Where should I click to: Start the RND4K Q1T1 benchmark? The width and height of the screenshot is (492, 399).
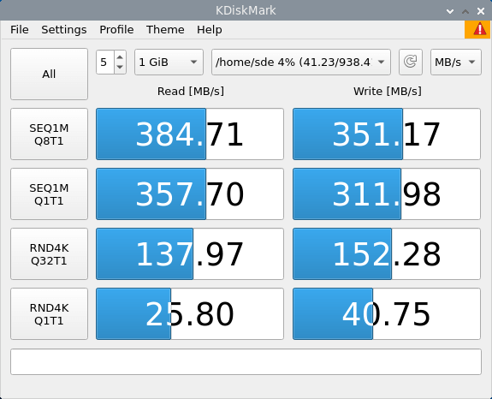pyautogui.click(x=49, y=314)
